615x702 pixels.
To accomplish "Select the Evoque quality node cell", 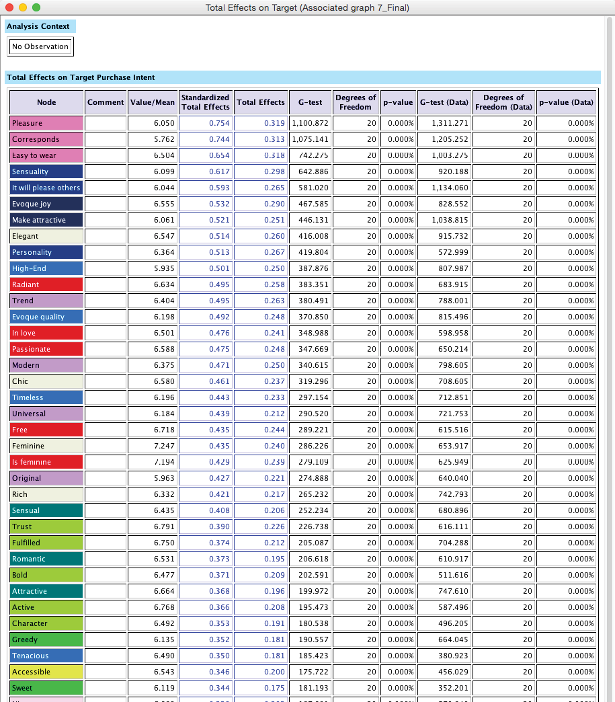I will pyautogui.click(x=46, y=317).
